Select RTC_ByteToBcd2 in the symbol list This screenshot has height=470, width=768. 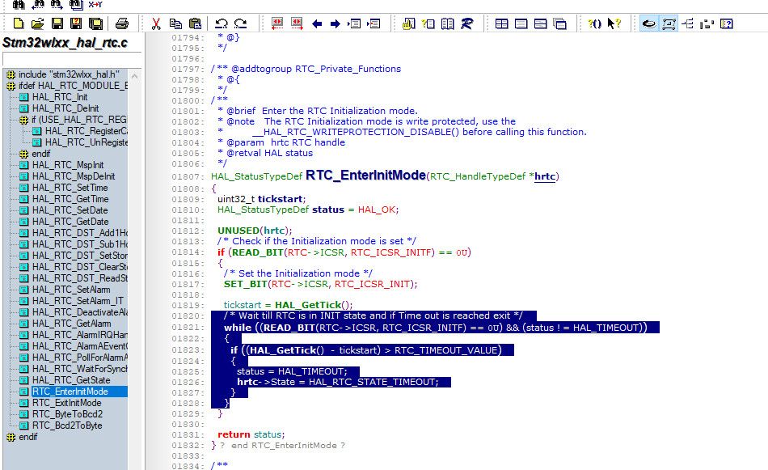click(x=67, y=414)
